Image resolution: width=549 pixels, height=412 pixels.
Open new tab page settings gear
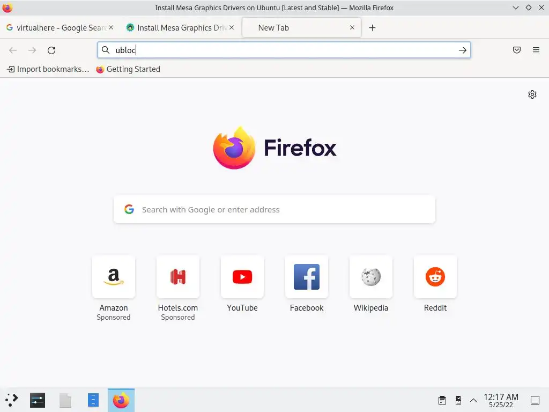(x=532, y=94)
